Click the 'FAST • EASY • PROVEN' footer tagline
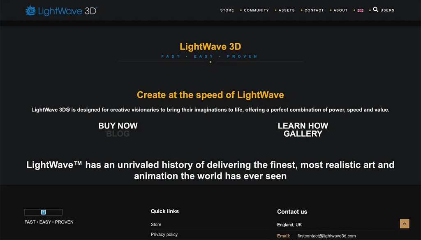 (x=49, y=222)
